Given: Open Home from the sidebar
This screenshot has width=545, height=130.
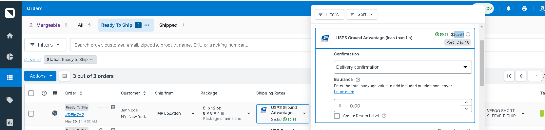Looking at the screenshot, I should [x=10, y=36].
